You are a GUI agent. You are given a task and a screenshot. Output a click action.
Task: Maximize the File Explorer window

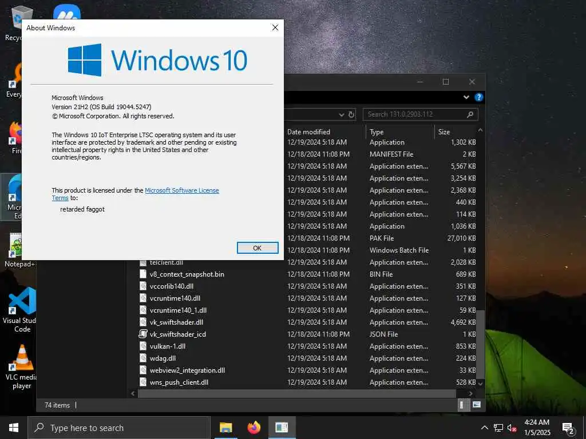[x=445, y=82]
